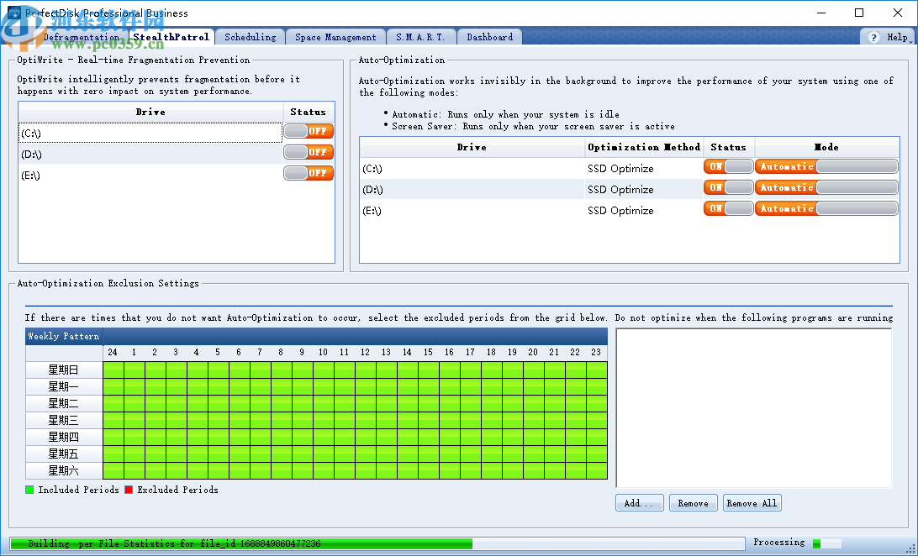Go to the Dashboard tab
The height and width of the screenshot is (556, 918).
[489, 36]
